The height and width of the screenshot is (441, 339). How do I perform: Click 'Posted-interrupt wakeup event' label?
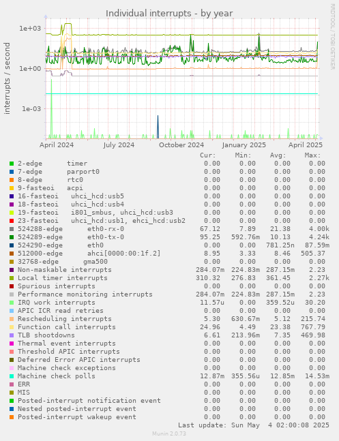click(77, 416)
